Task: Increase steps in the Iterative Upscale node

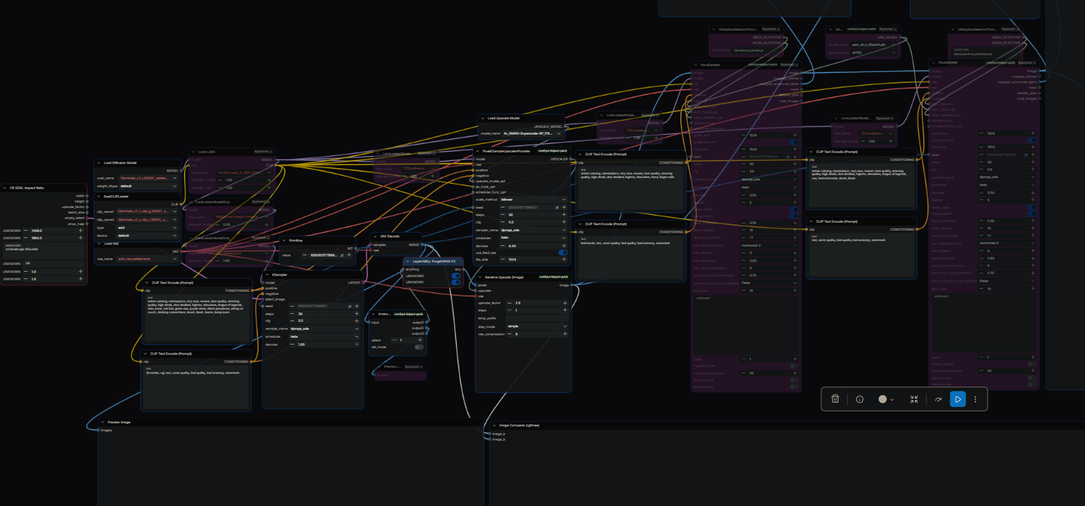Action: tap(565, 310)
